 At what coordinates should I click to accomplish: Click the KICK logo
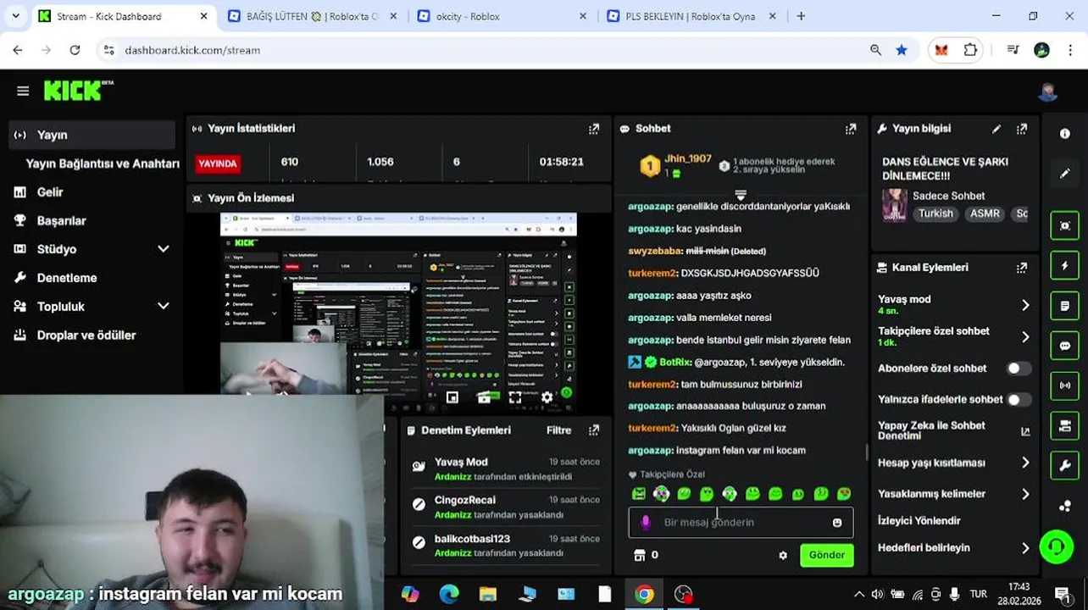(78, 90)
